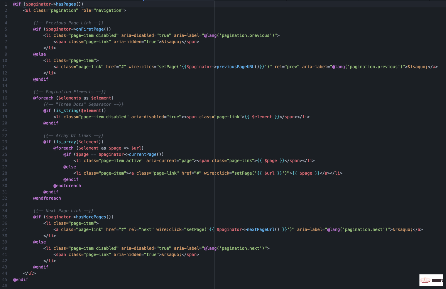446x289 pixels.
Task: Click the closing </ul> tag
Action: pos(29,273)
